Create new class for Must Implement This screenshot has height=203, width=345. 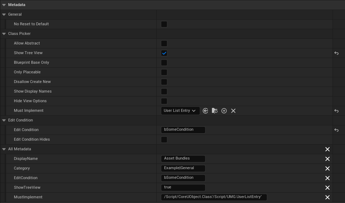click(224, 111)
